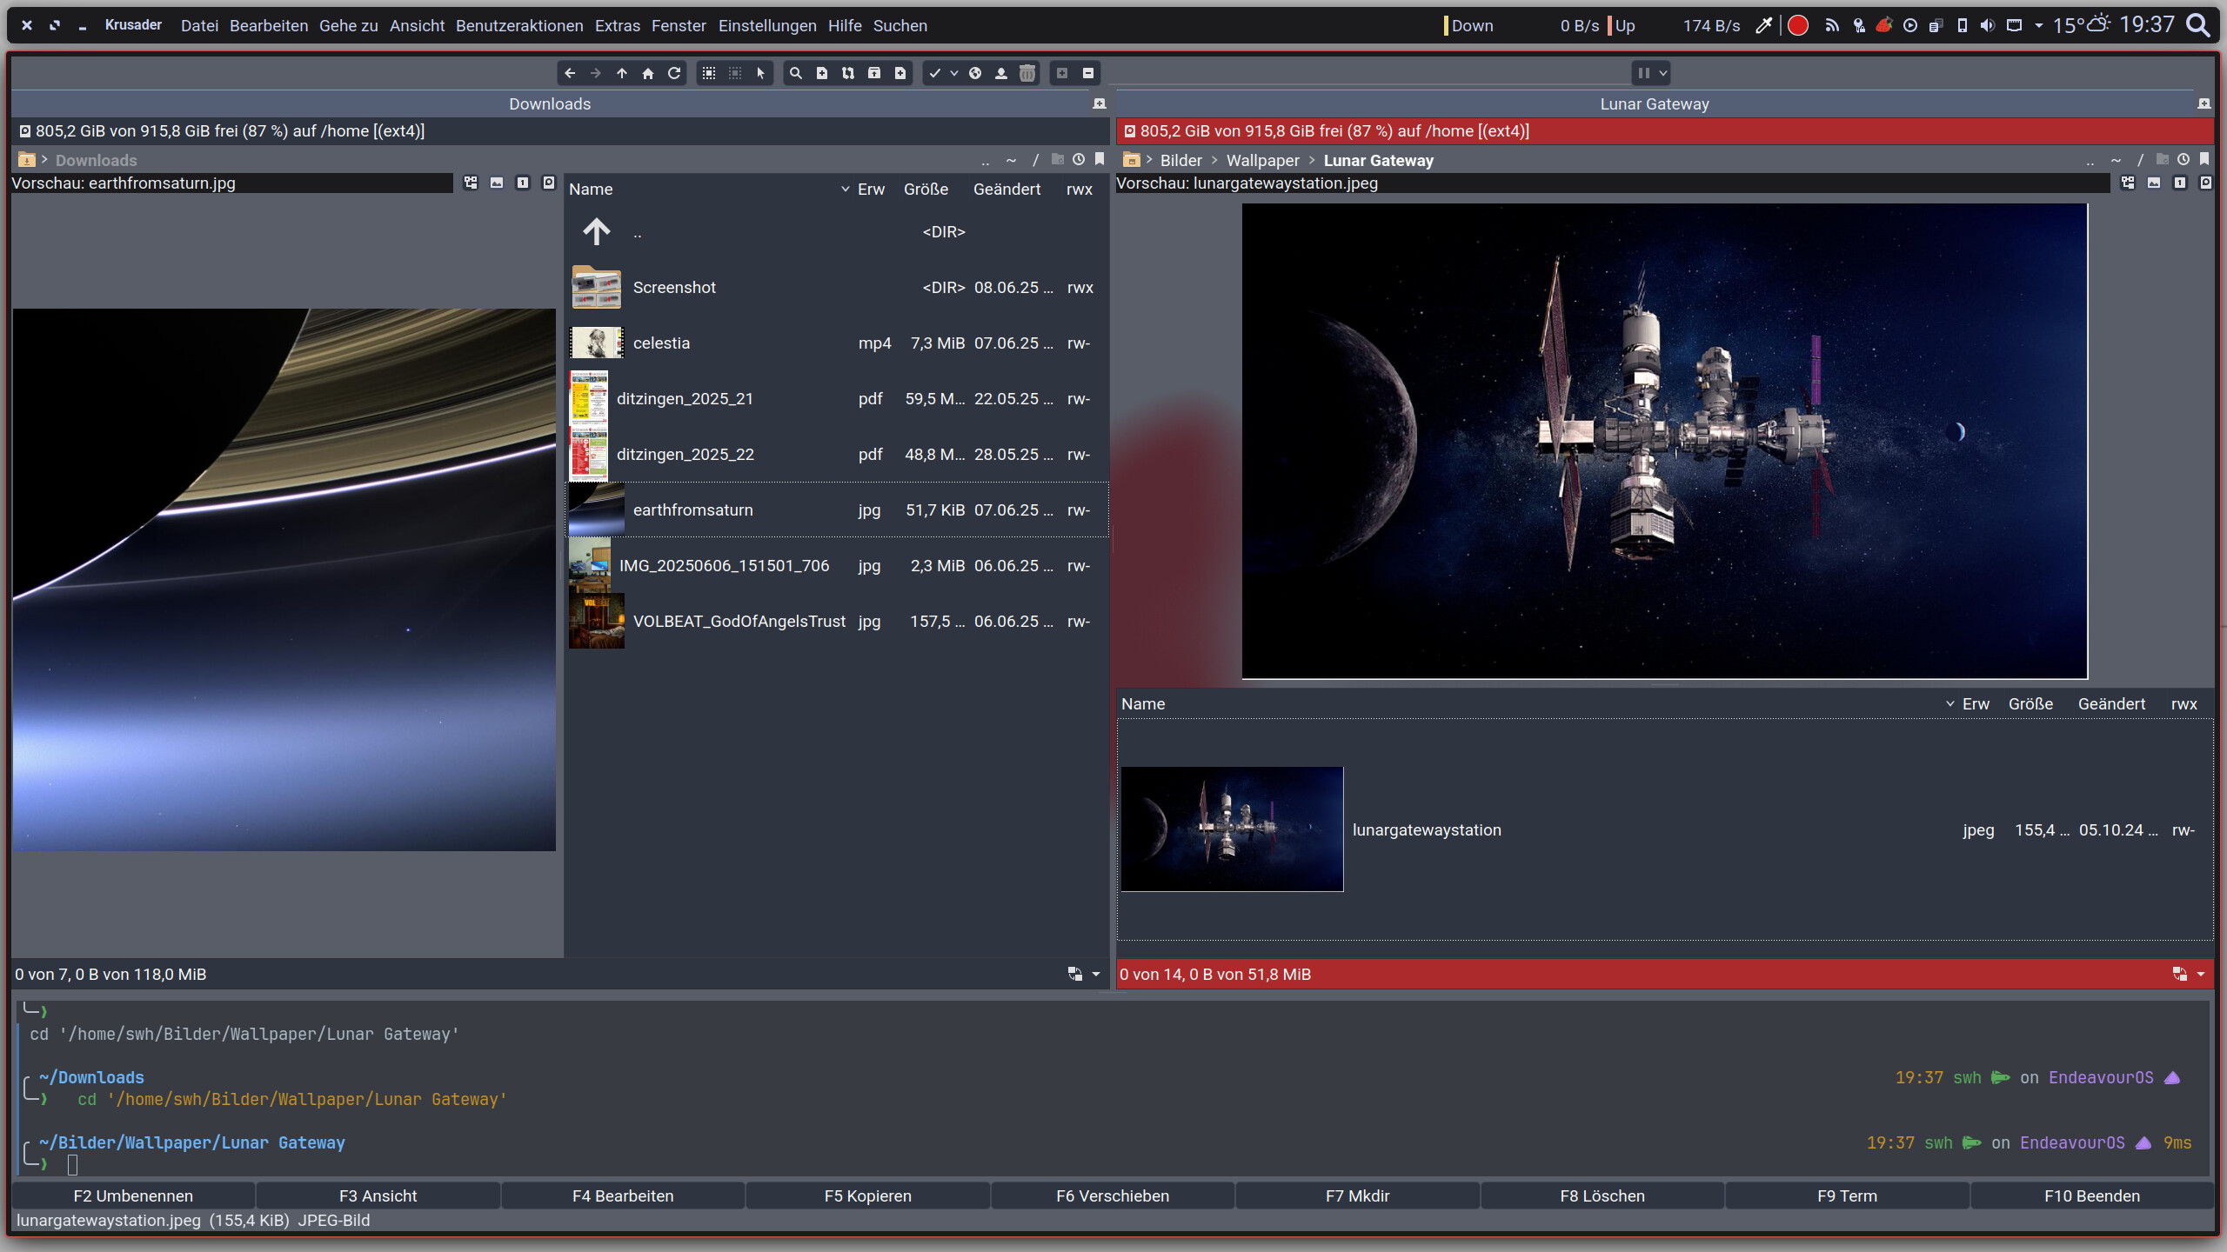Click the synchronize directories icon
2227x1252 pixels.
(x=847, y=73)
